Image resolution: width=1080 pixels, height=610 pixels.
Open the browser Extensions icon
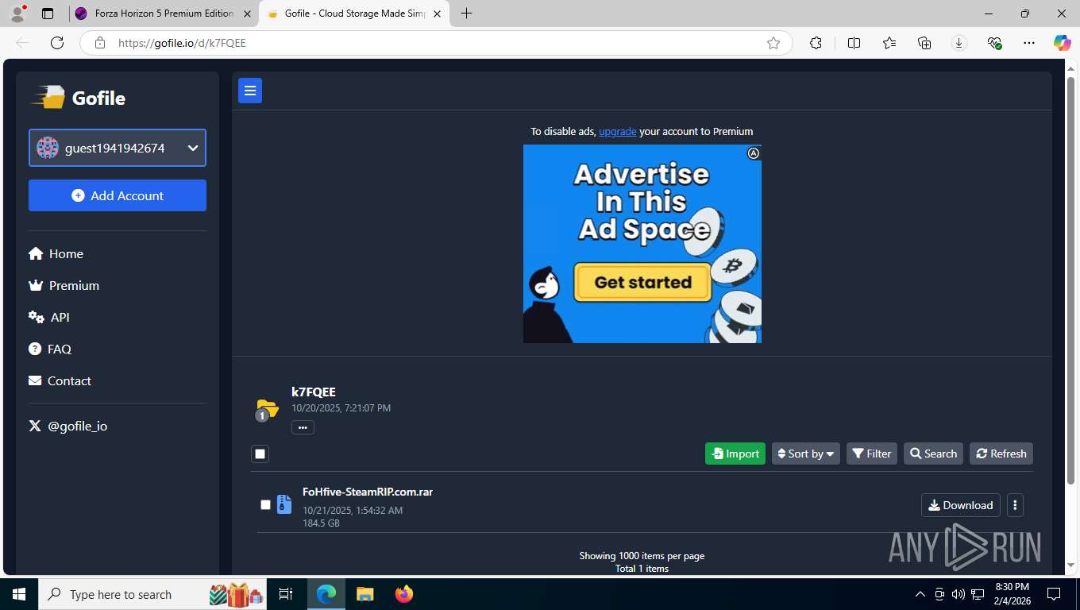tap(816, 43)
